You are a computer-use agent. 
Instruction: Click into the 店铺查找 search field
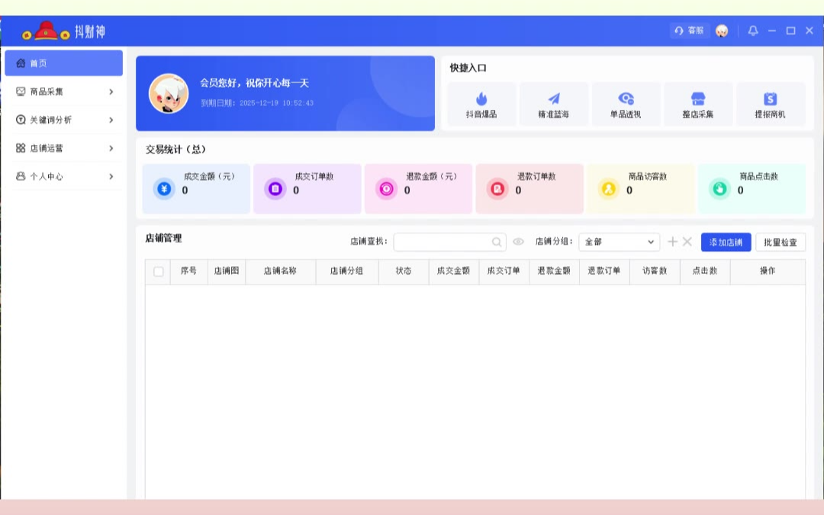pos(441,242)
